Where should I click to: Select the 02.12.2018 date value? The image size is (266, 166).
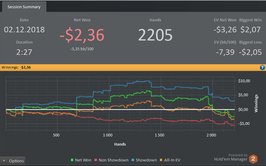tap(24, 30)
